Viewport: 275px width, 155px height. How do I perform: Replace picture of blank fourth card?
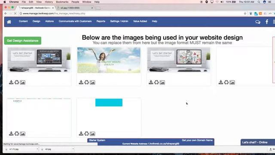coord(232,82)
